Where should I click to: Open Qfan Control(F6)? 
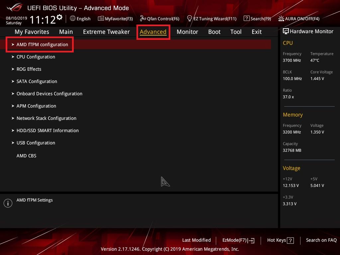coord(163,19)
